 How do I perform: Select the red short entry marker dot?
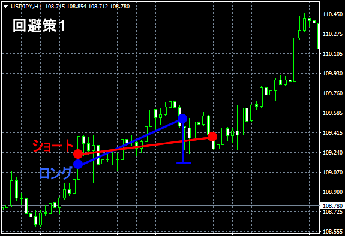pyautogui.click(x=78, y=154)
